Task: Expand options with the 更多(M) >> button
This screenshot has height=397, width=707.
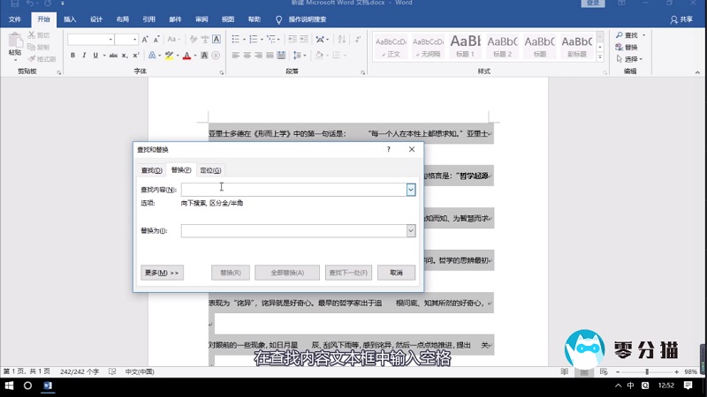Action: coord(162,273)
